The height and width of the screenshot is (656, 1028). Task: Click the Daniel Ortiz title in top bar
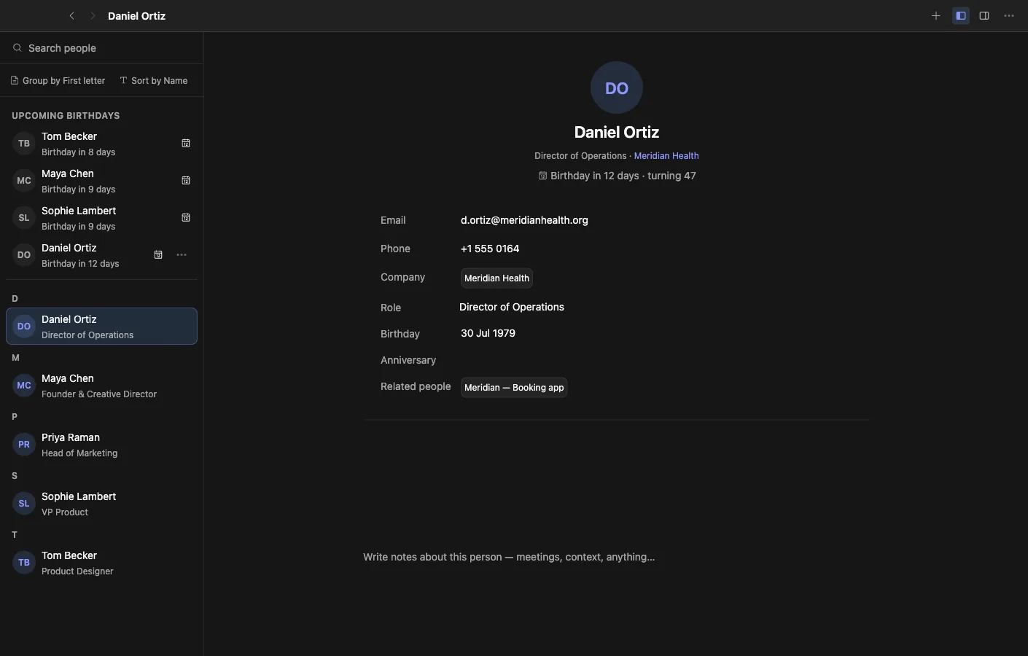click(x=137, y=16)
